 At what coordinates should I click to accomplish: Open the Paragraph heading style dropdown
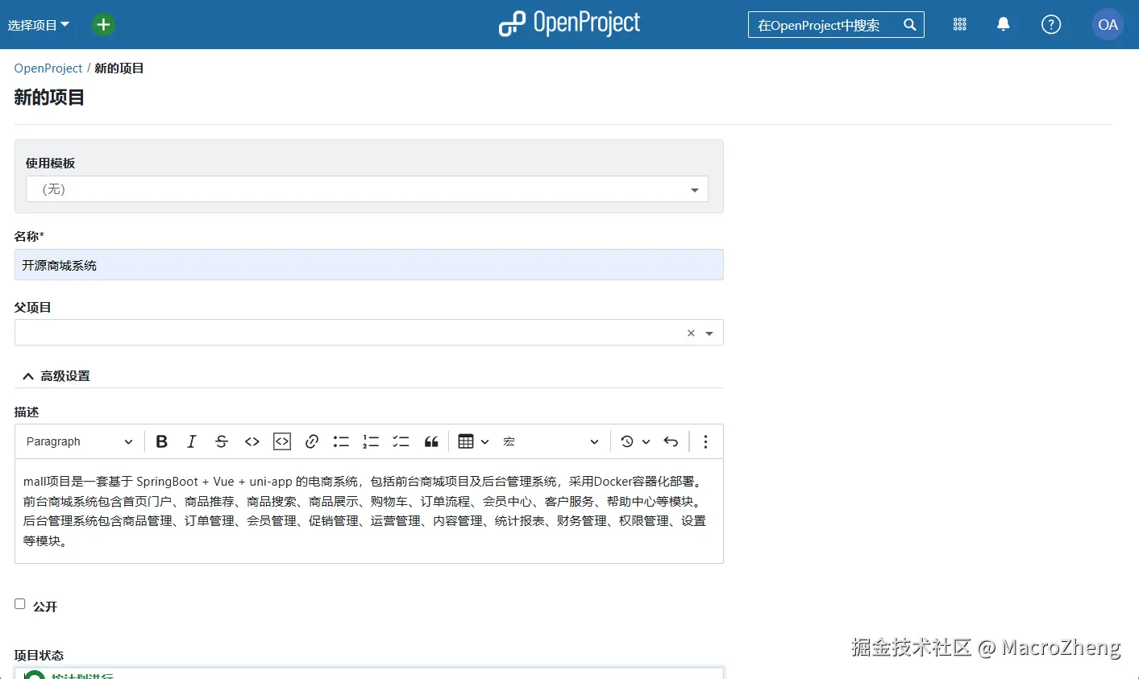(79, 441)
